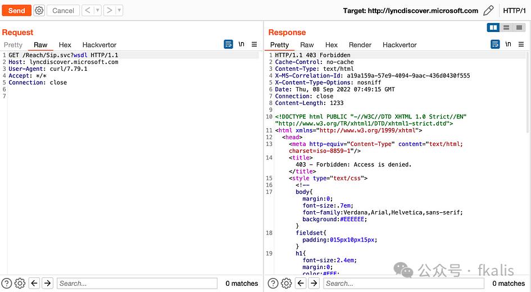Click the font-size:2.4em CSS line
The width and height of the screenshot is (531, 292).
pyautogui.click(x=329, y=260)
